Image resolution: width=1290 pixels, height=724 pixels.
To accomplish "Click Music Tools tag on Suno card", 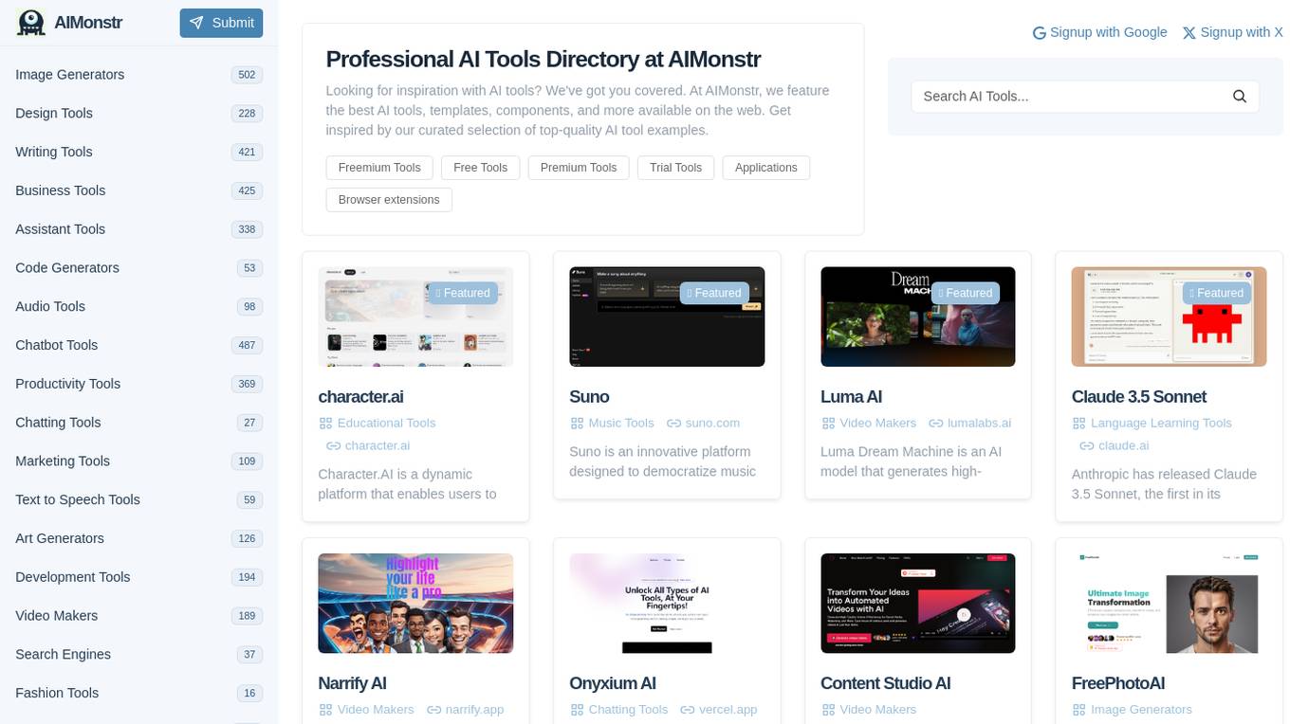I will tap(621, 424).
